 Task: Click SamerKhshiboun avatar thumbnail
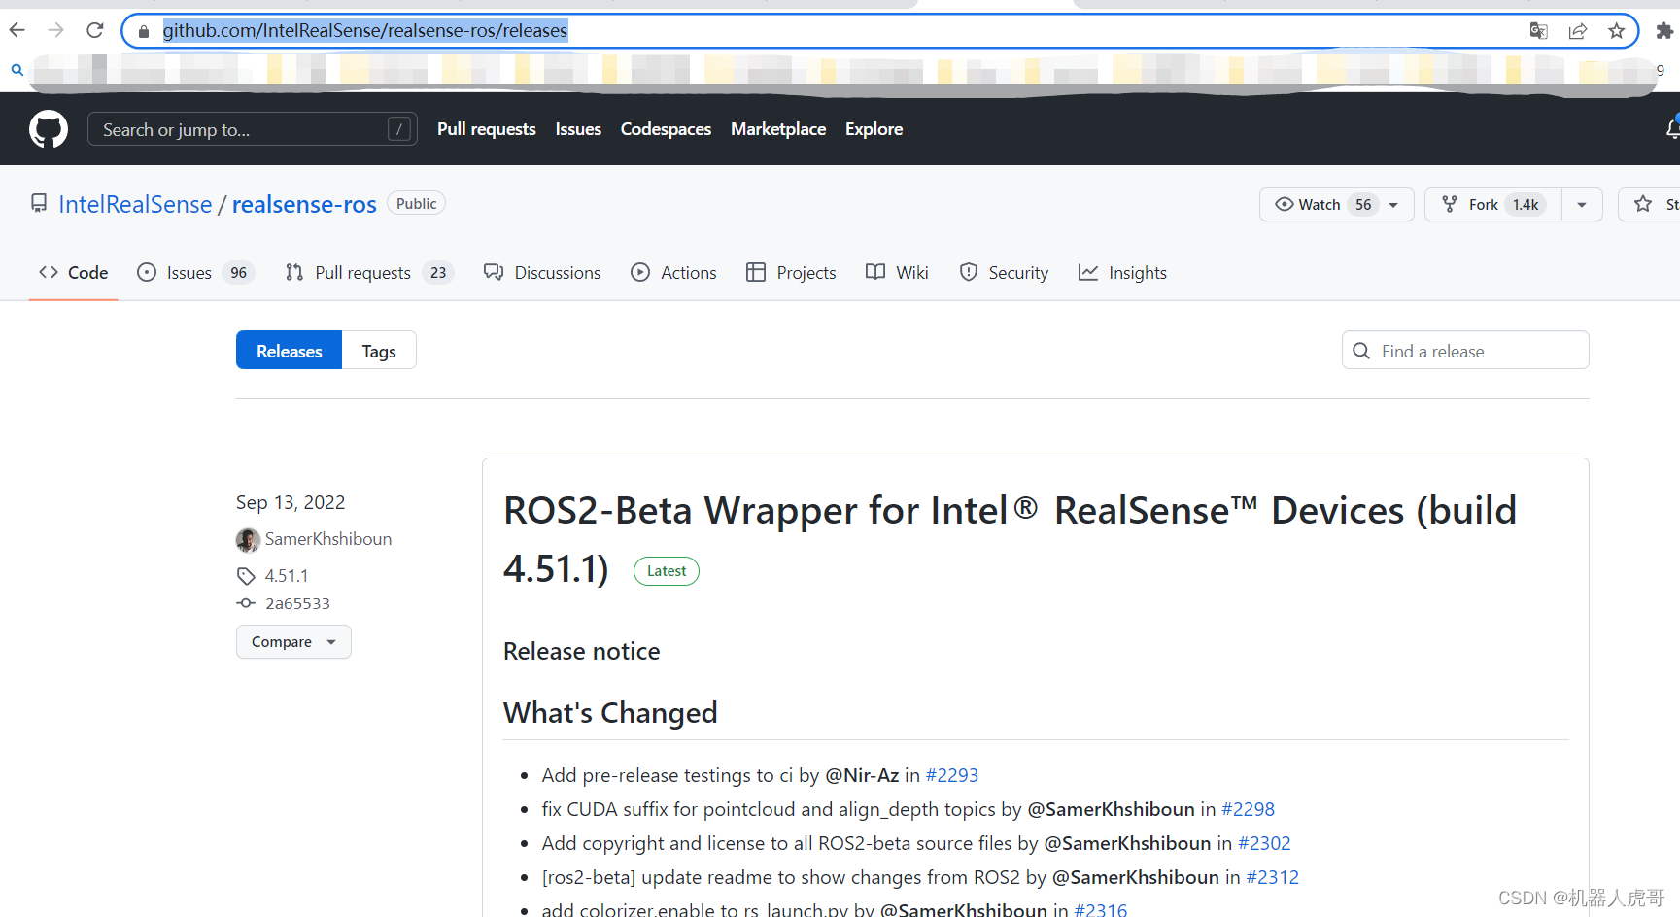[248, 539]
